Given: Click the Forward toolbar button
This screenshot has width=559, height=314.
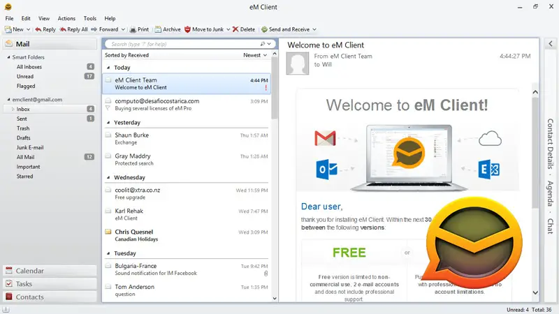Looking at the screenshot, I should click(104, 29).
